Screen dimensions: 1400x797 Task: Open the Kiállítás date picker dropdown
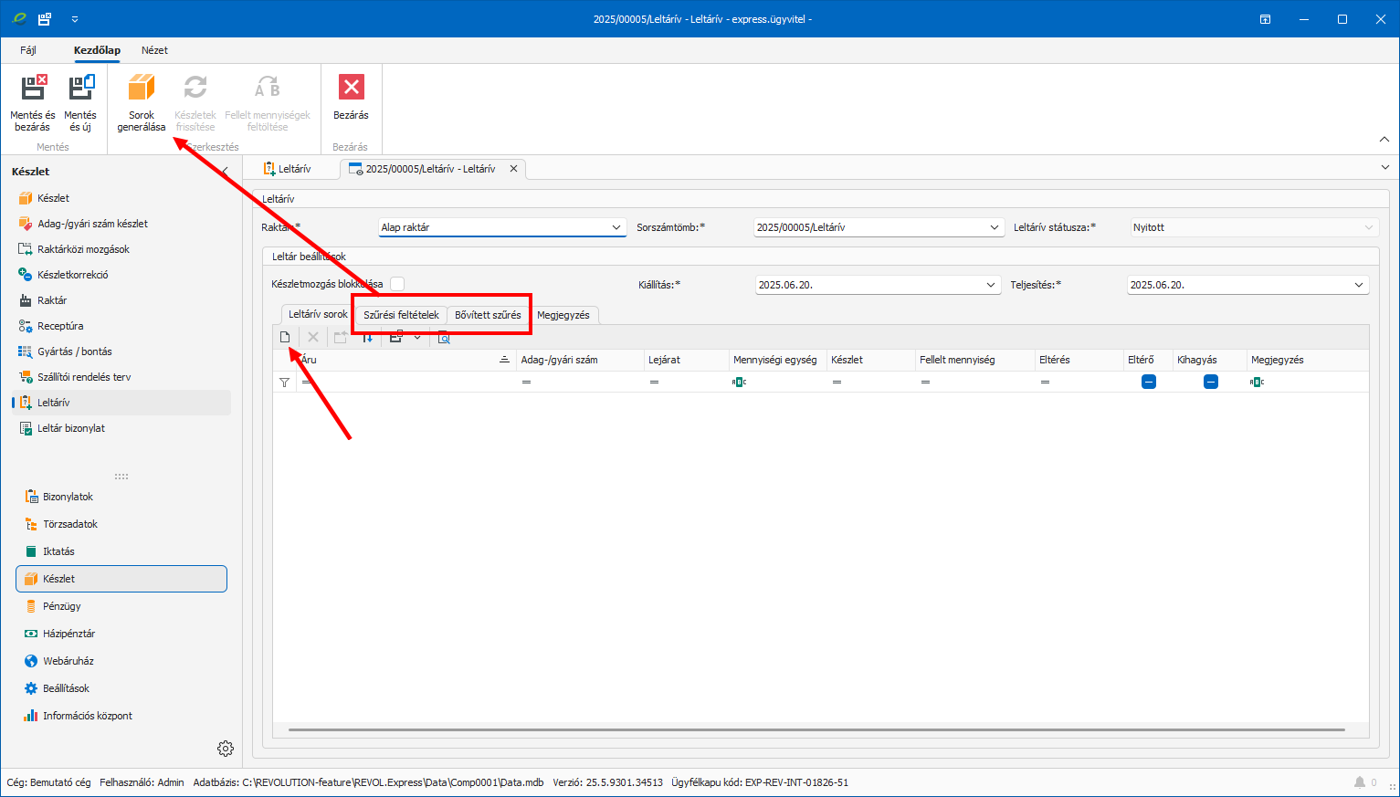pos(991,286)
